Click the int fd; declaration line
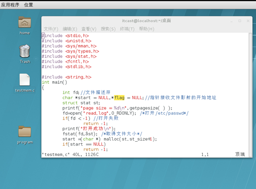 click(x=86, y=93)
